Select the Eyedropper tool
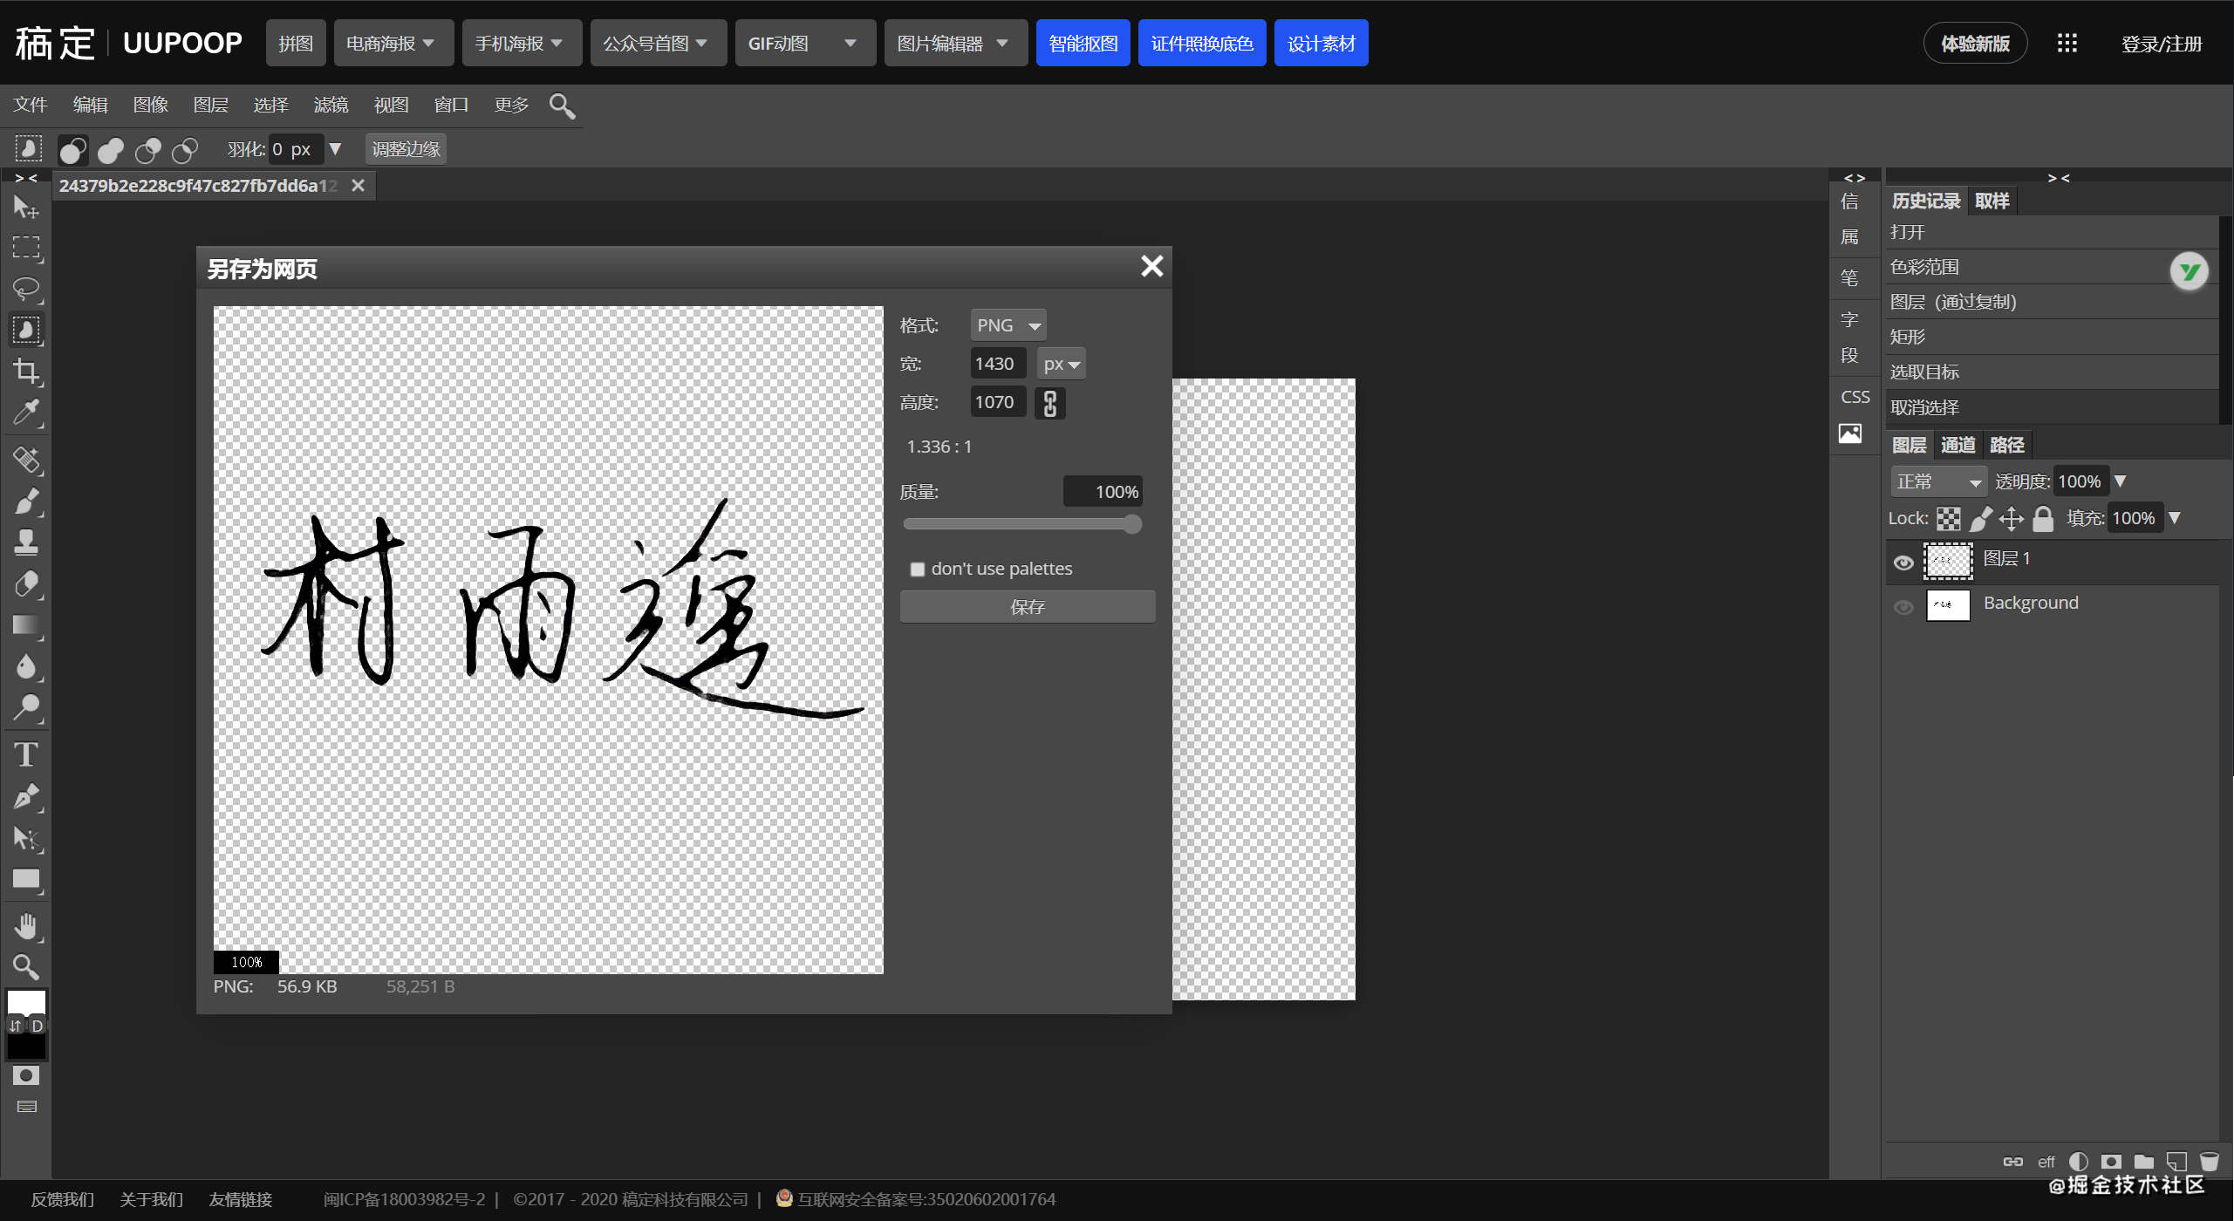2234x1221 pixels. click(x=26, y=413)
